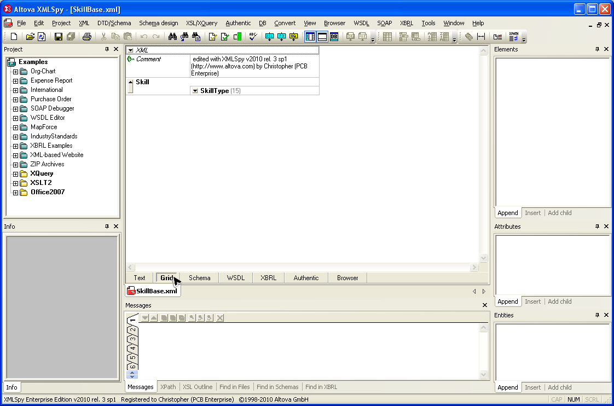Image resolution: width=614 pixels, height=406 pixels.
Task: Open the Authentic menu
Action: [x=238, y=23]
